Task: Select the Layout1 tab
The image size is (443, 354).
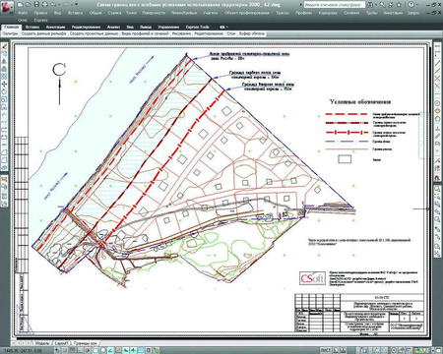Action: 61,343
